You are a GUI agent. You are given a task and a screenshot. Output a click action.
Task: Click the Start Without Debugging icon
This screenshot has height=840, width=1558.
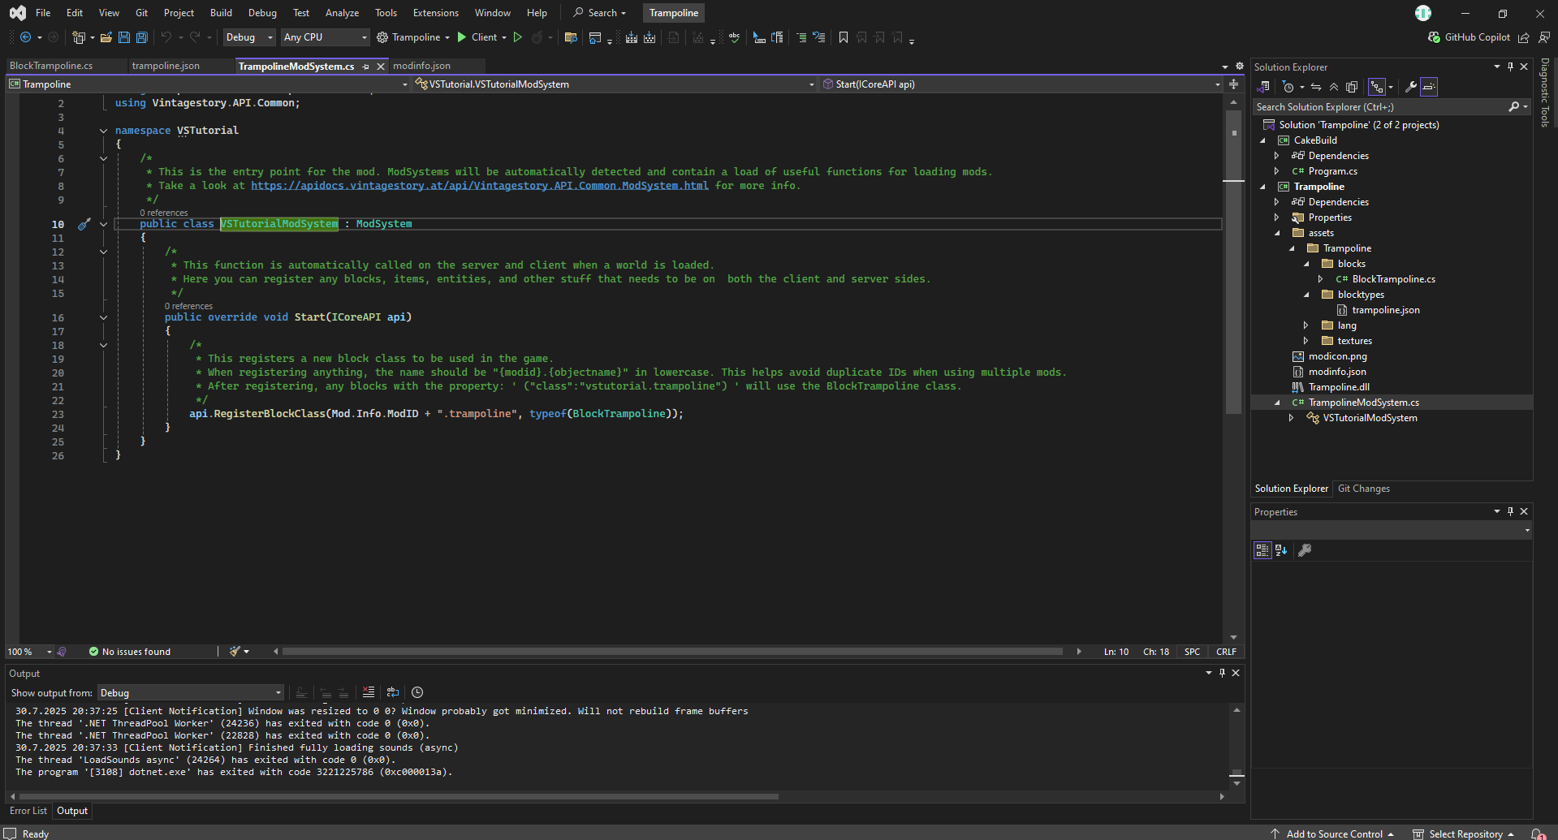(x=517, y=37)
